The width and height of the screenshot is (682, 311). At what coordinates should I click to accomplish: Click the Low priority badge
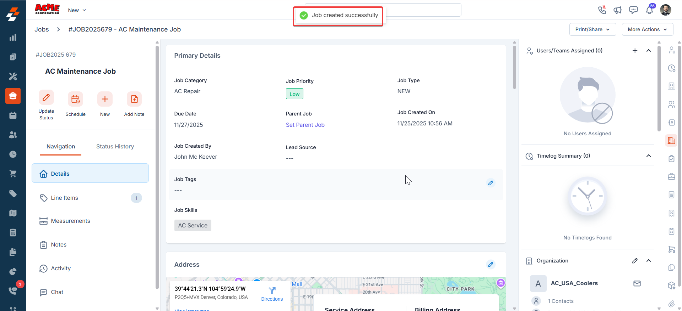[294, 94]
